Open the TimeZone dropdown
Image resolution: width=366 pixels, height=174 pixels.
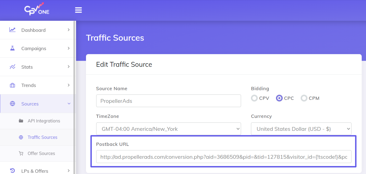(x=168, y=129)
